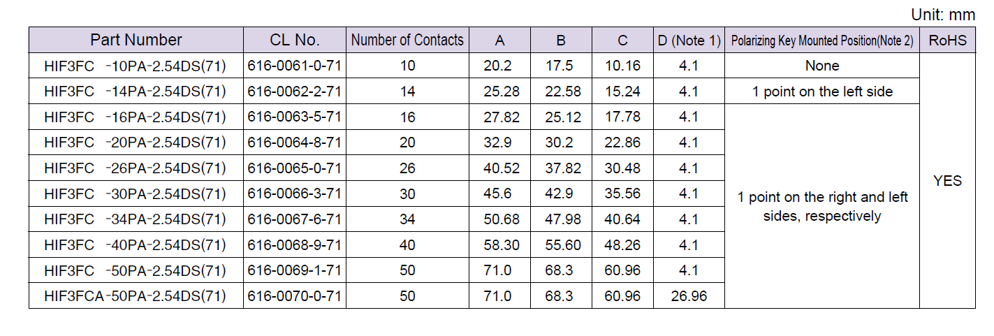Click the B value 47.98
The image size is (994, 336).
coord(563,219)
